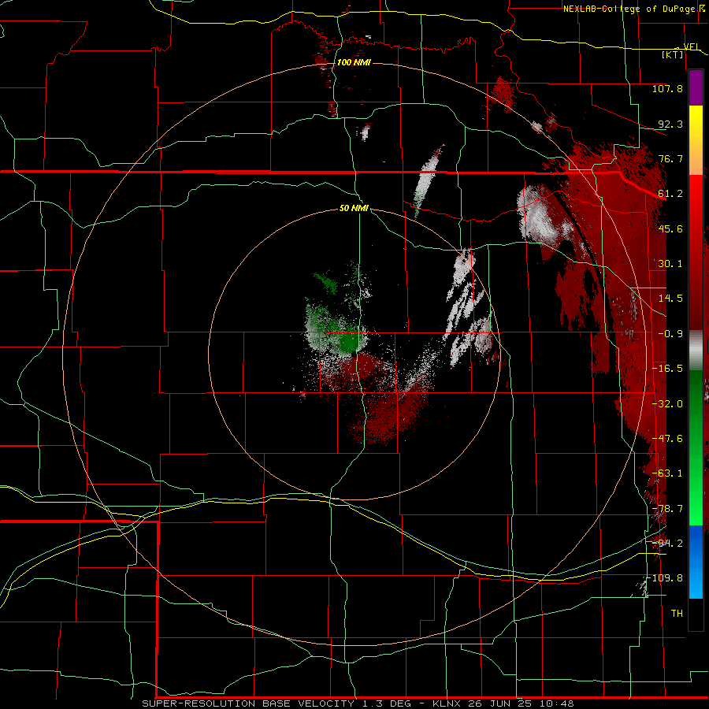The height and width of the screenshot is (709, 709).
Task: Select the 76.7 value on velocity scale
Action: [x=670, y=158]
